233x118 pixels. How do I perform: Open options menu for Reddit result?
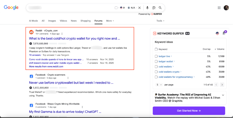(x=62, y=34)
